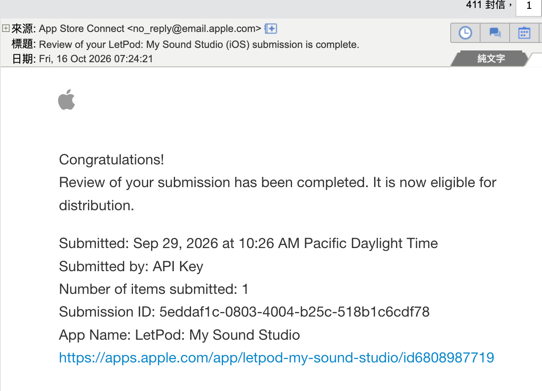The height and width of the screenshot is (391, 542).
Task: Add sender to contacts icon
Action: (271, 29)
